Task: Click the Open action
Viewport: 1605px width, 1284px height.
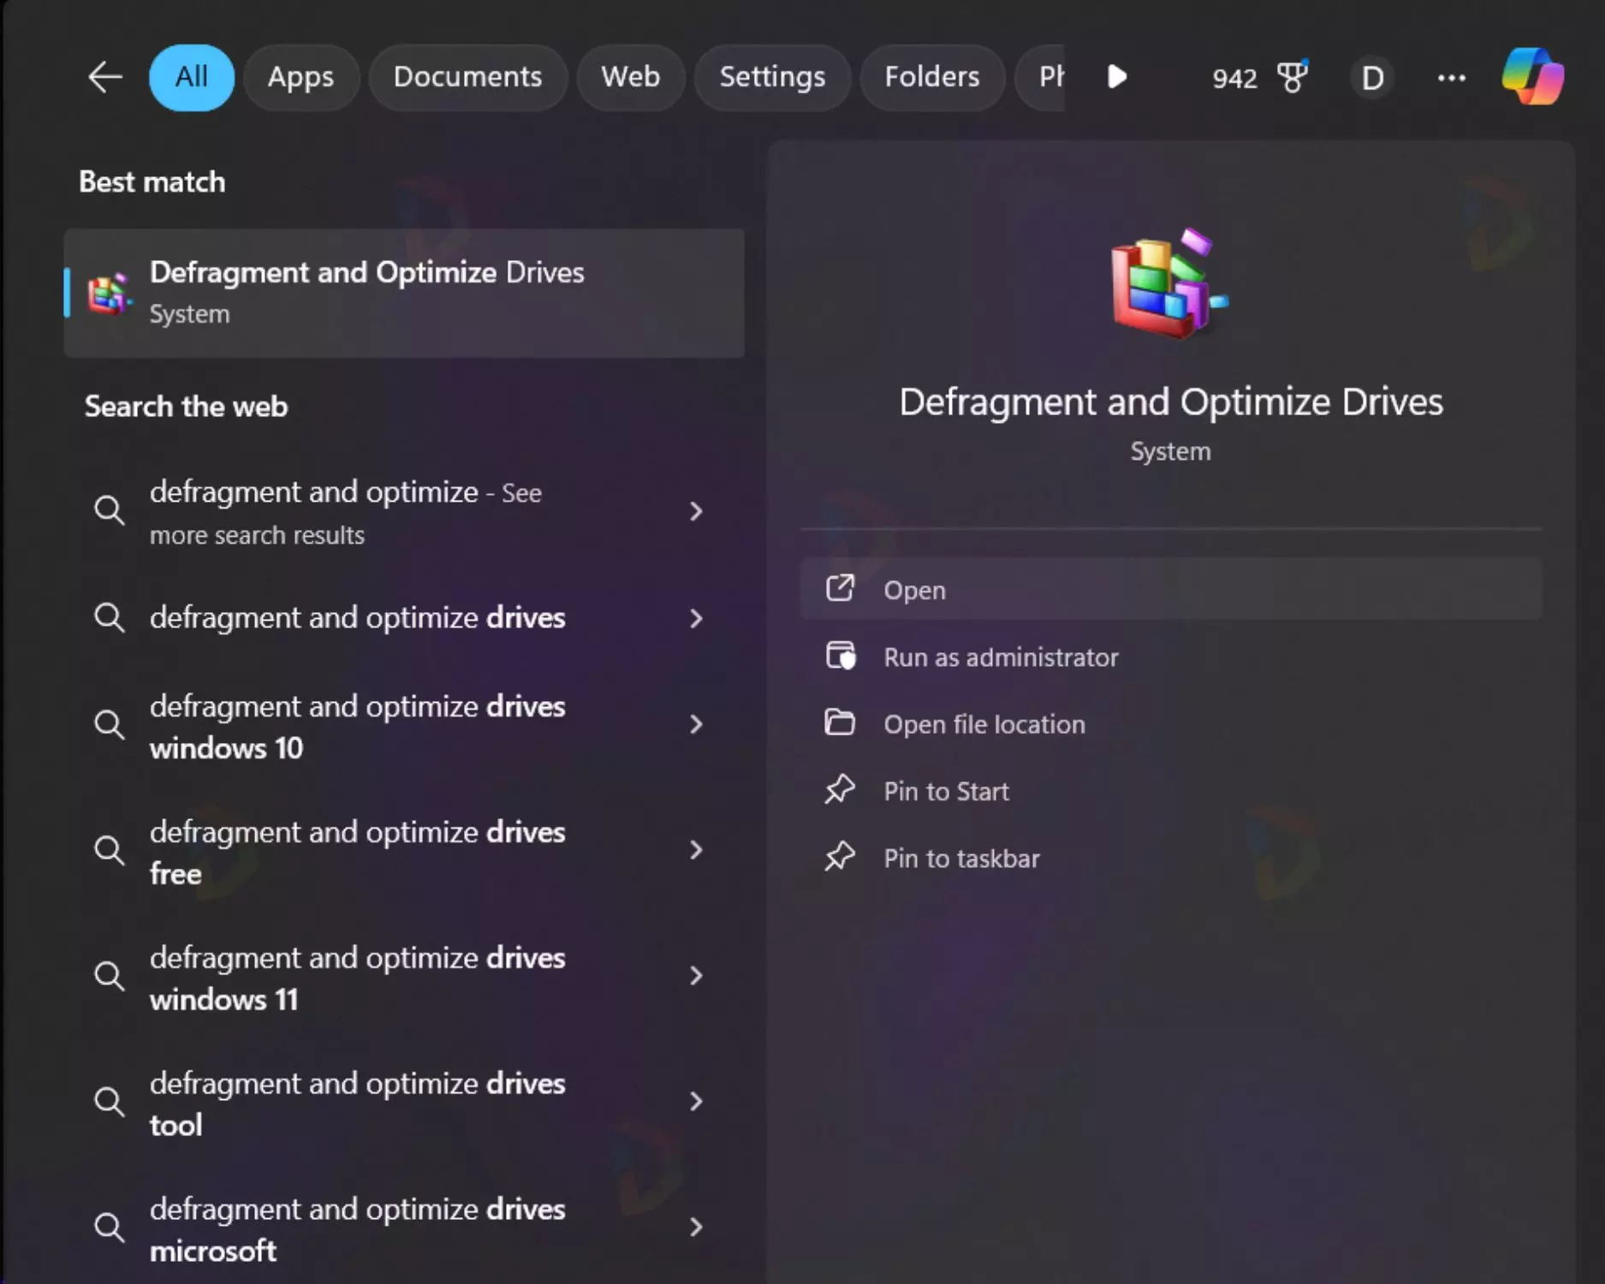Action: [x=1170, y=589]
